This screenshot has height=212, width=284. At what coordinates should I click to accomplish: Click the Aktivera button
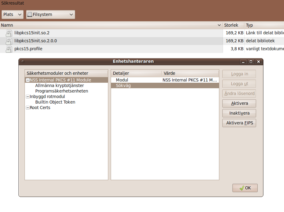click(239, 103)
